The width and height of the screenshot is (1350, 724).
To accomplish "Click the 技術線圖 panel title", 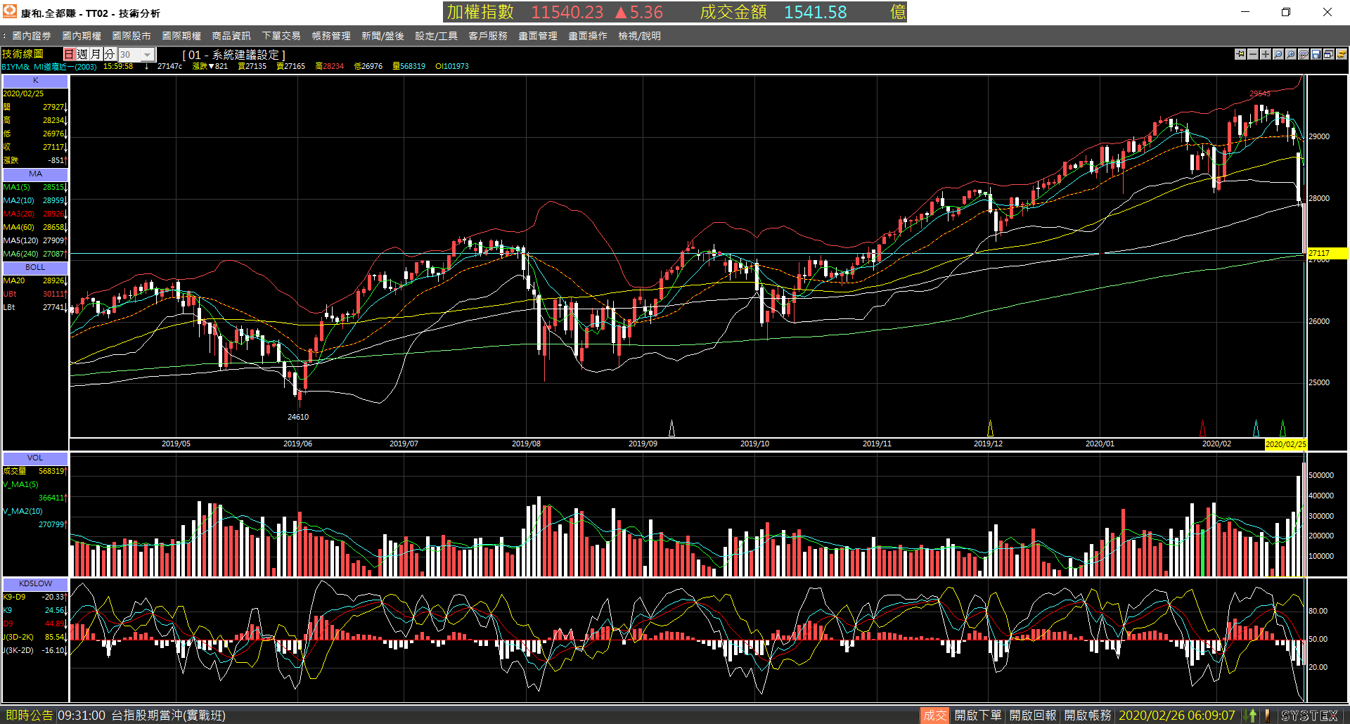I will (22, 54).
